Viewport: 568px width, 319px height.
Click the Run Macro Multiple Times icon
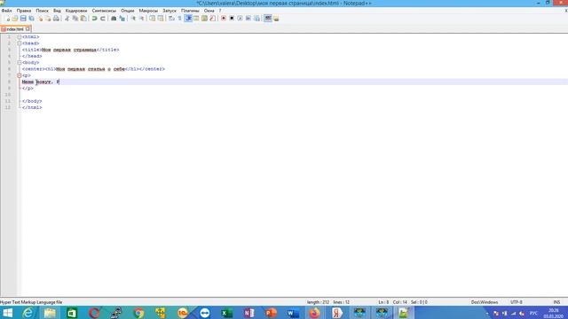(248, 18)
